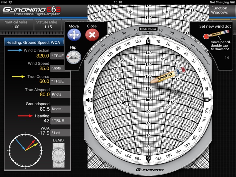Tap the TRUE INDEX marker on the dial
This screenshot has height=177, width=236.
[x=148, y=29]
